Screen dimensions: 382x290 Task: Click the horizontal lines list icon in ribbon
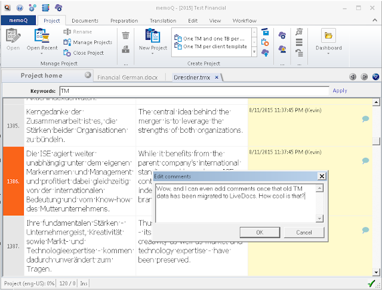tap(299, 42)
